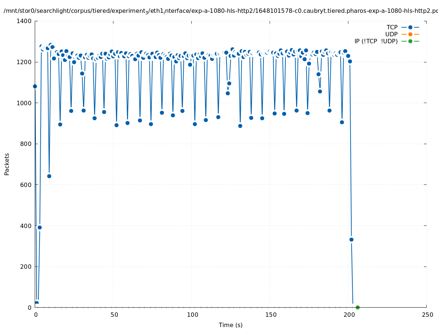Click the 150 x-axis tick label
The width and height of the screenshot is (438, 330).
coord(270,315)
